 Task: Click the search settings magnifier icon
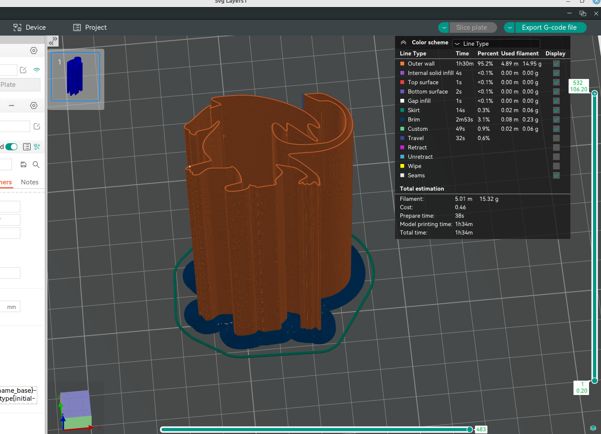click(36, 164)
